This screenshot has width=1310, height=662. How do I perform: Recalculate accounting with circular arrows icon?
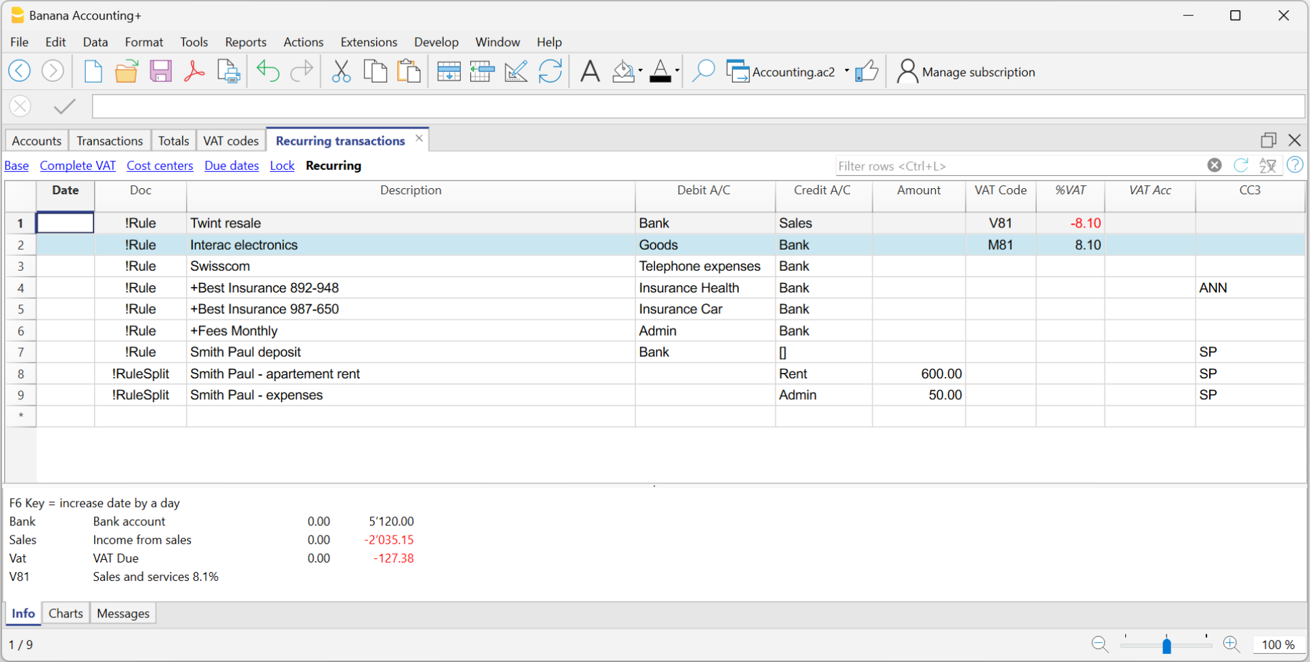click(551, 71)
